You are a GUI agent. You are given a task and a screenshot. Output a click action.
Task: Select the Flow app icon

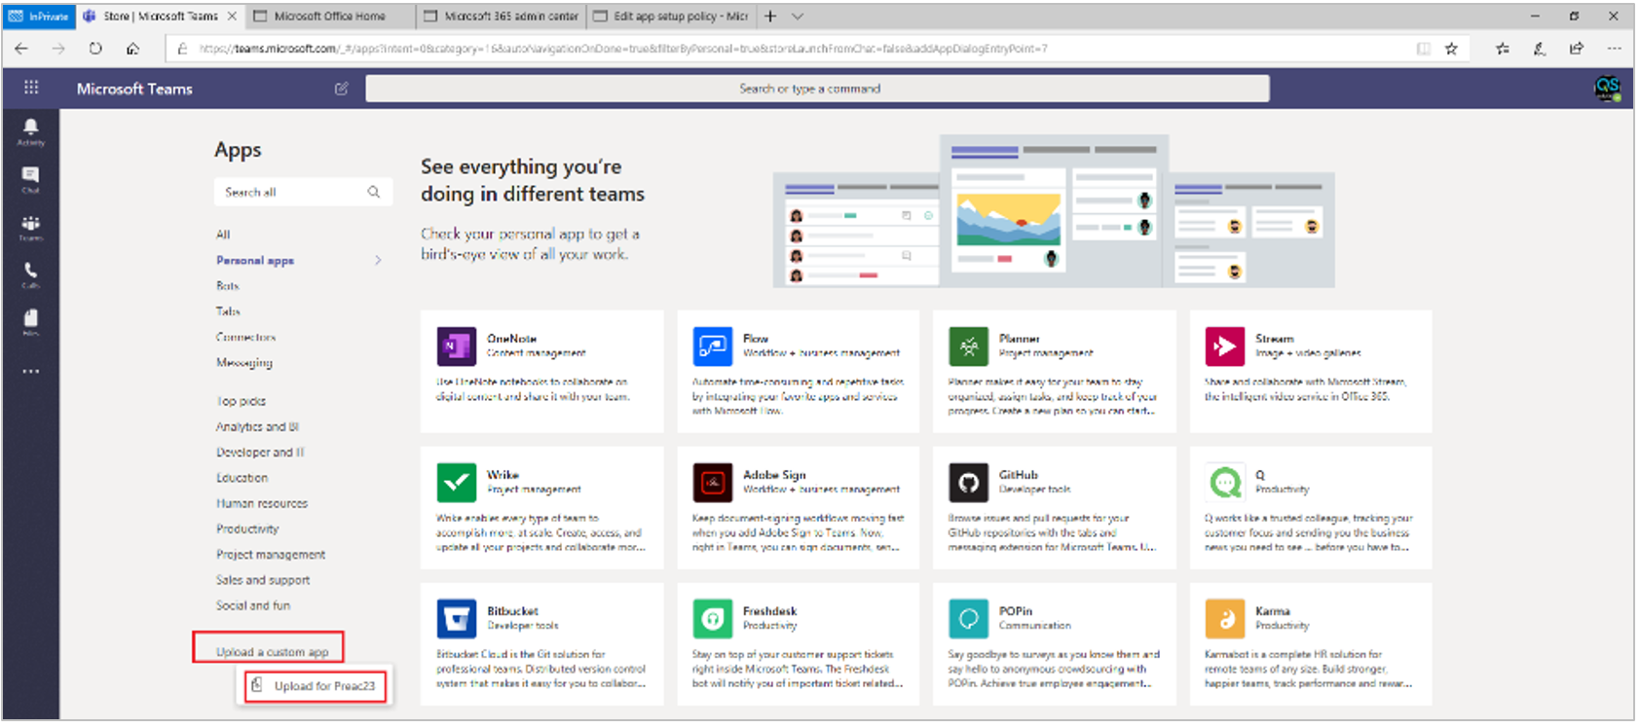713,346
